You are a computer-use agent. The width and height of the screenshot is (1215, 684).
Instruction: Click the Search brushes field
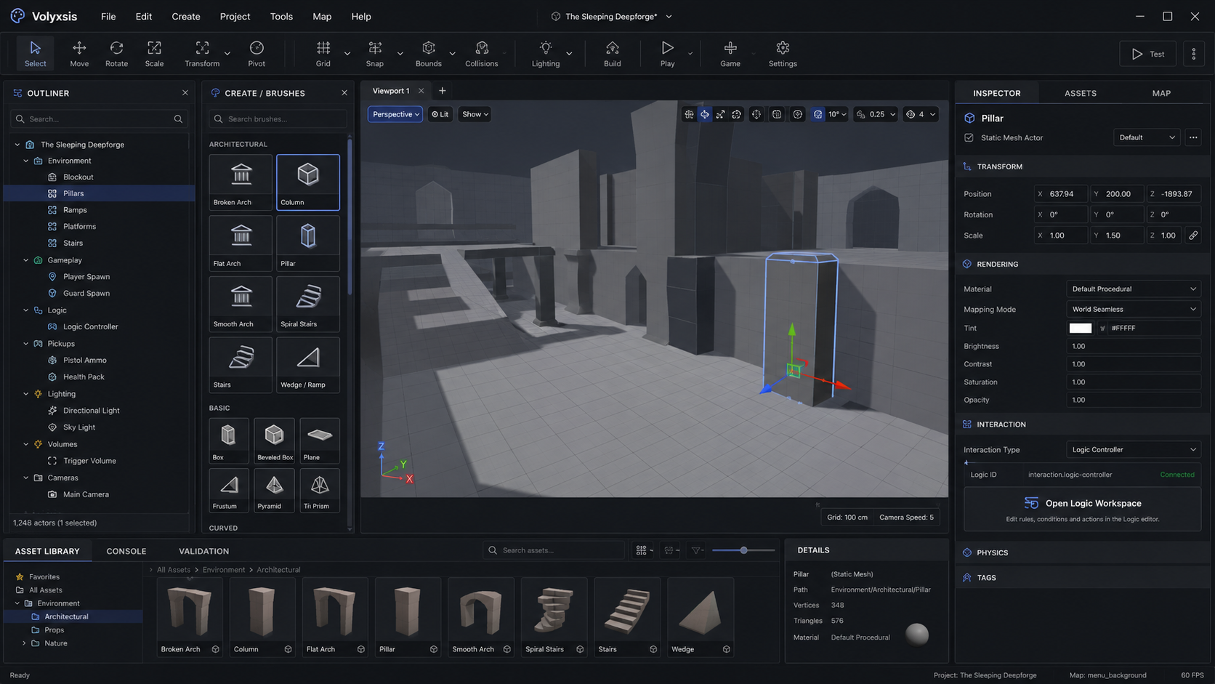click(278, 118)
